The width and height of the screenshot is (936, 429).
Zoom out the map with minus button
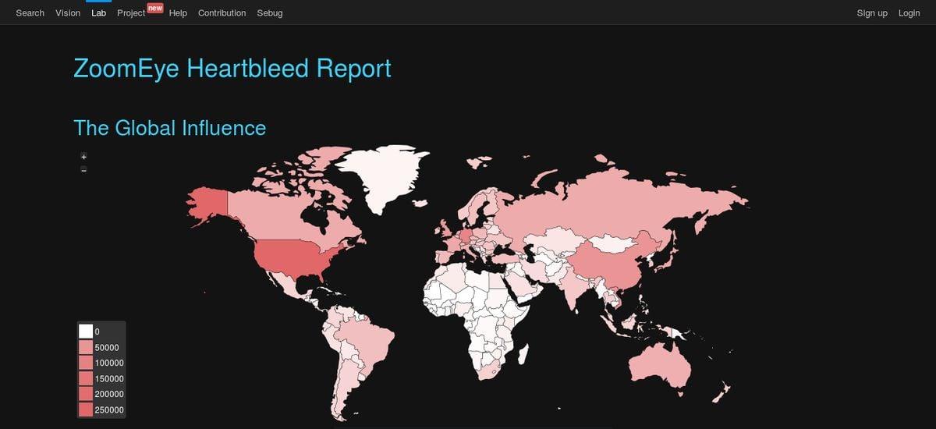pyautogui.click(x=84, y=170)
